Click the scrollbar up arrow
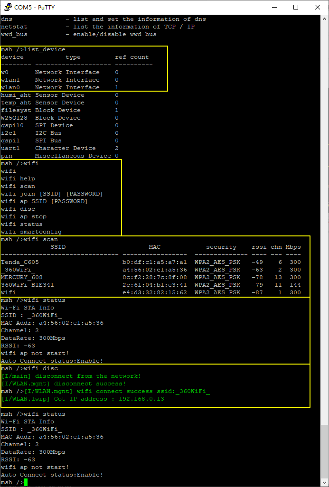The image size is (329, 487). click(x=324, y=18)
